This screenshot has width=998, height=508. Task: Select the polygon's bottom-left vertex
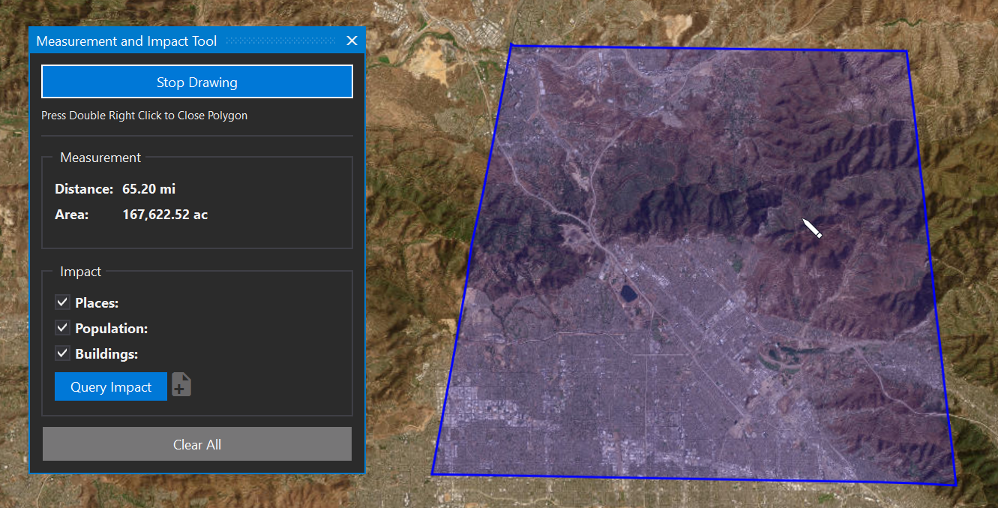pos(433,473)
